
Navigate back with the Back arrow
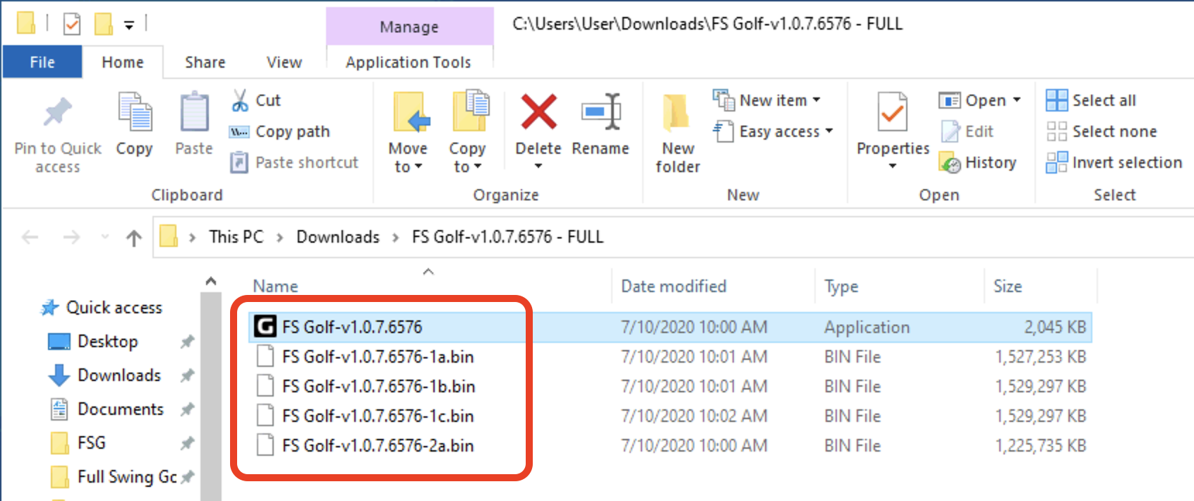click(30, 237)
